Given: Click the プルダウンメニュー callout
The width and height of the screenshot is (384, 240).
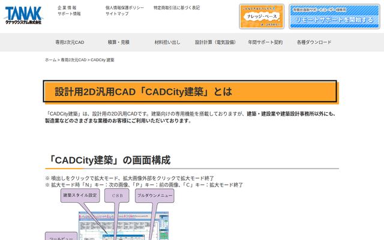Looking at the screenshot, I should 155,196.
